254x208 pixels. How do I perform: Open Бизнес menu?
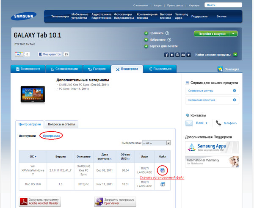[221, 17]
